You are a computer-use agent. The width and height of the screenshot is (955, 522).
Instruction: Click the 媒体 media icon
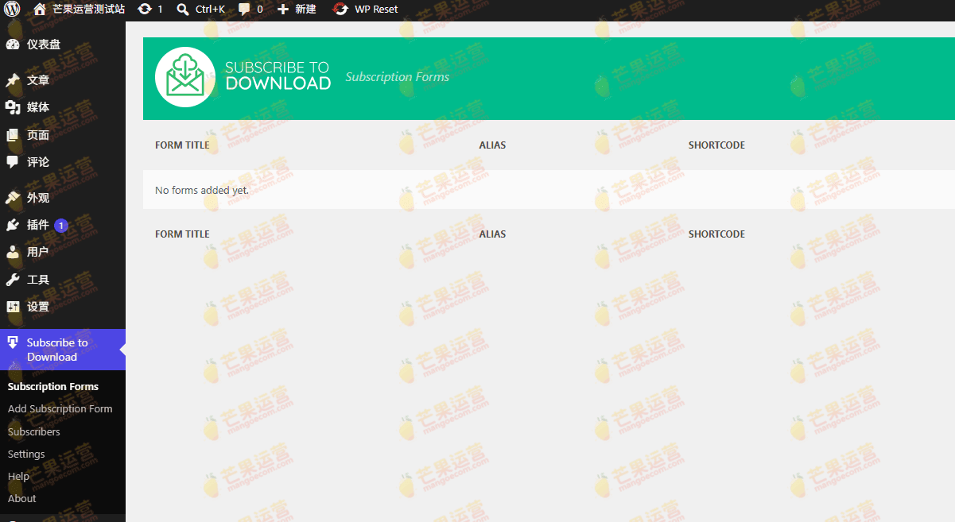(x=13, y=107)
